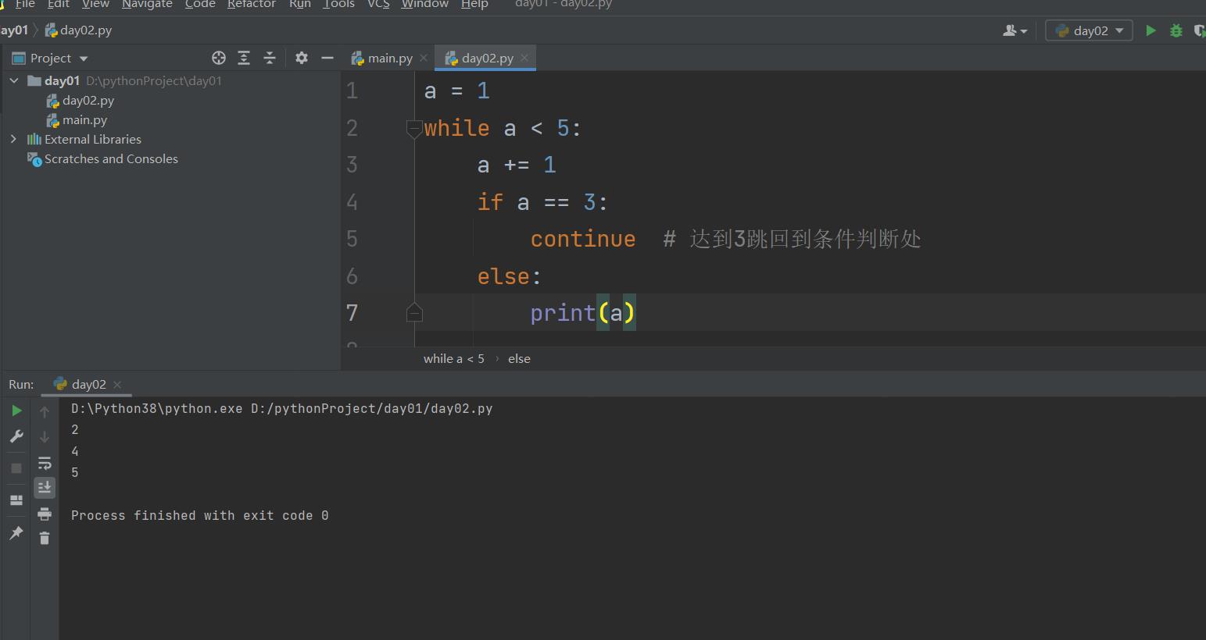Viewport: 1206px width, 640px height.
Task: Click the Select Opened File target icon
Action: 219,58
